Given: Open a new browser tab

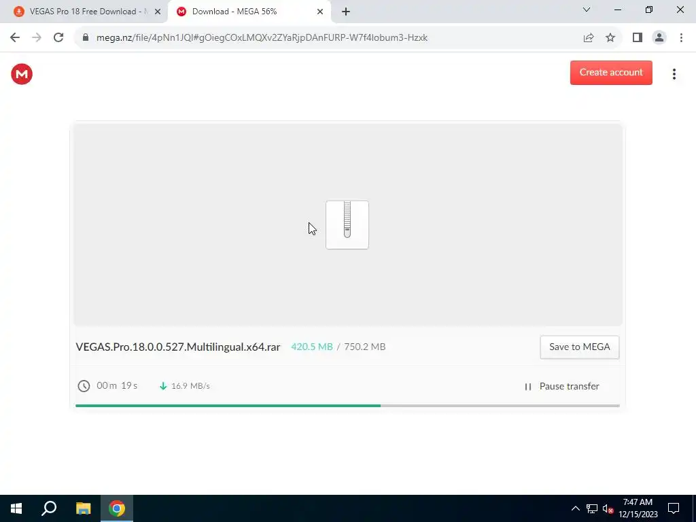Looking at the screenshot, I should 346,12.
